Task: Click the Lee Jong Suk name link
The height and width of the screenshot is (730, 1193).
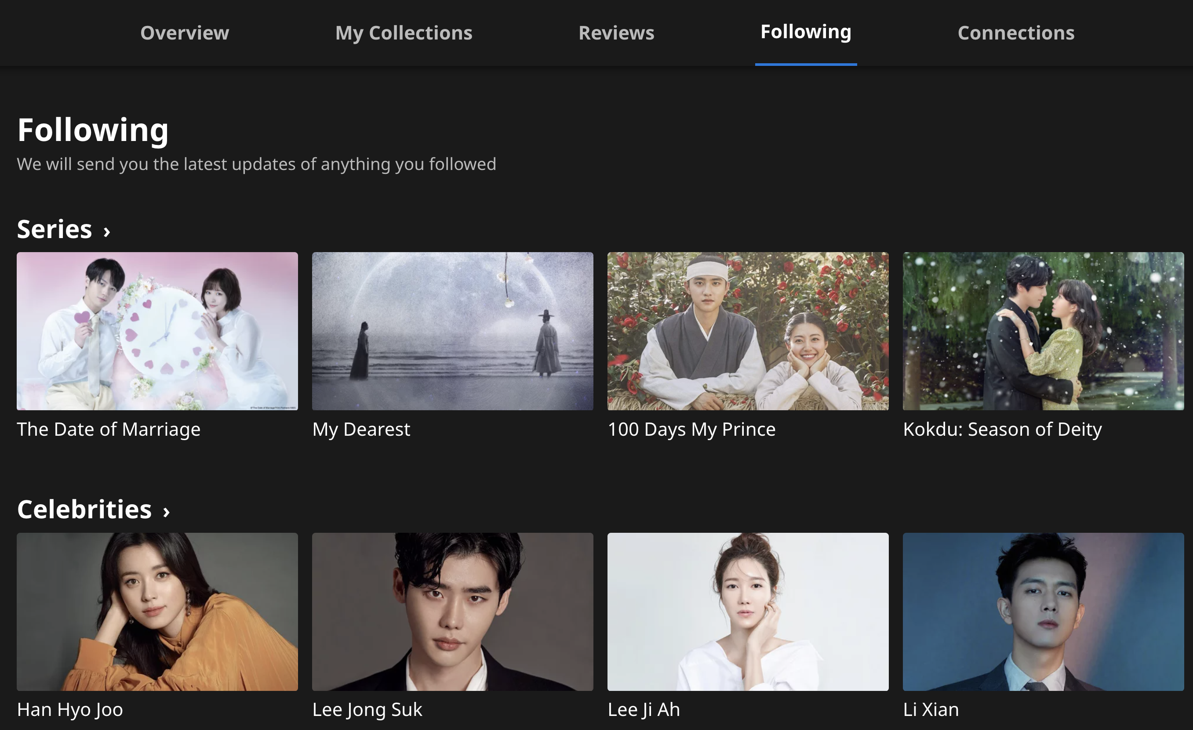Action: tap(367, 710)
